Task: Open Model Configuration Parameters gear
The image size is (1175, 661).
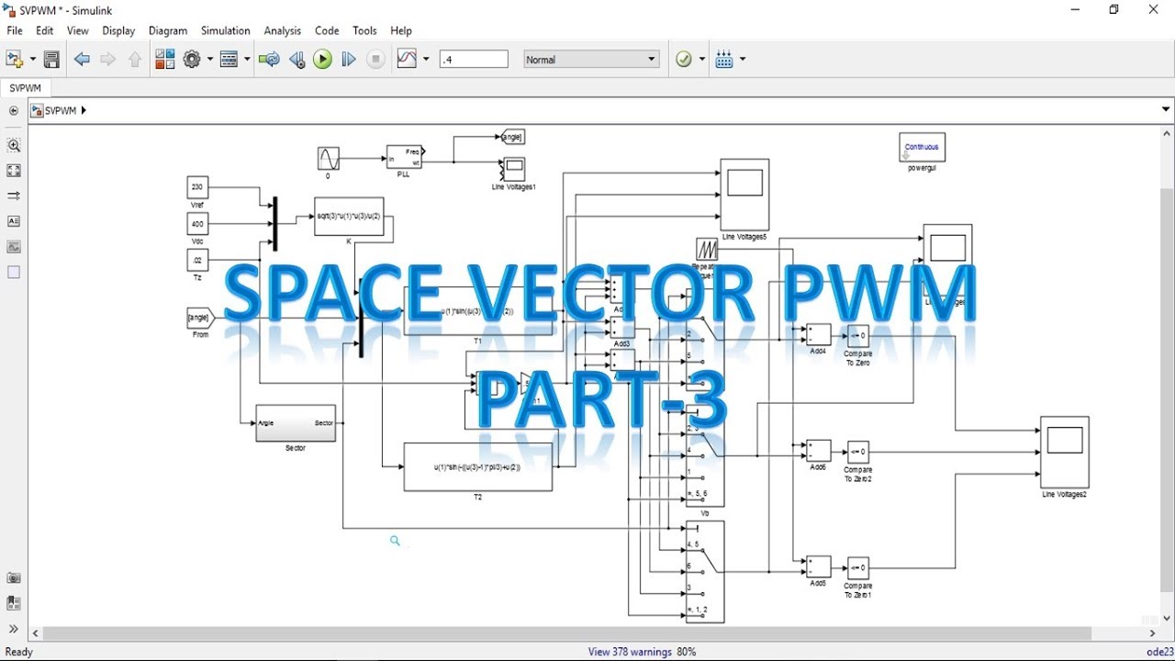Action: pyautogui.click(x=192, y=60)
